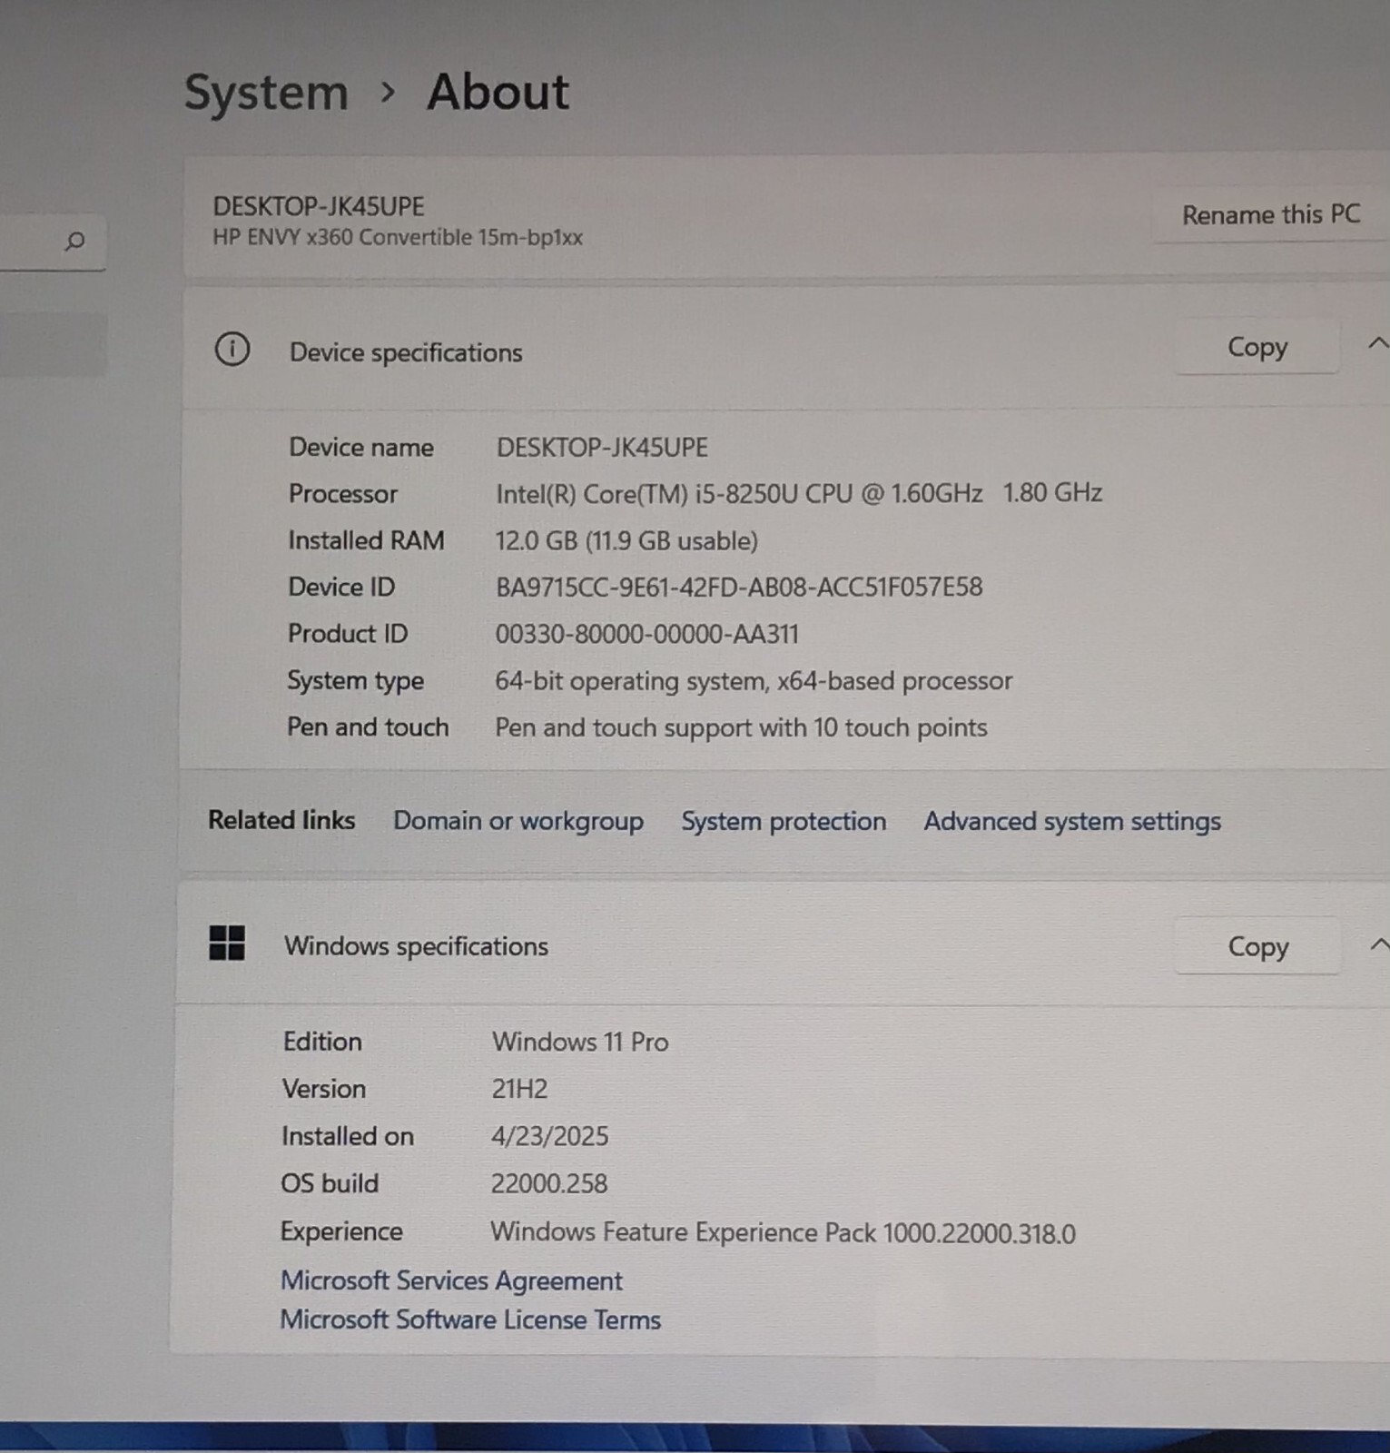Select the OS build value 22000.258
Image resolution: width=1390 pixels, height=1453 pixels.
coord(548,1183)
